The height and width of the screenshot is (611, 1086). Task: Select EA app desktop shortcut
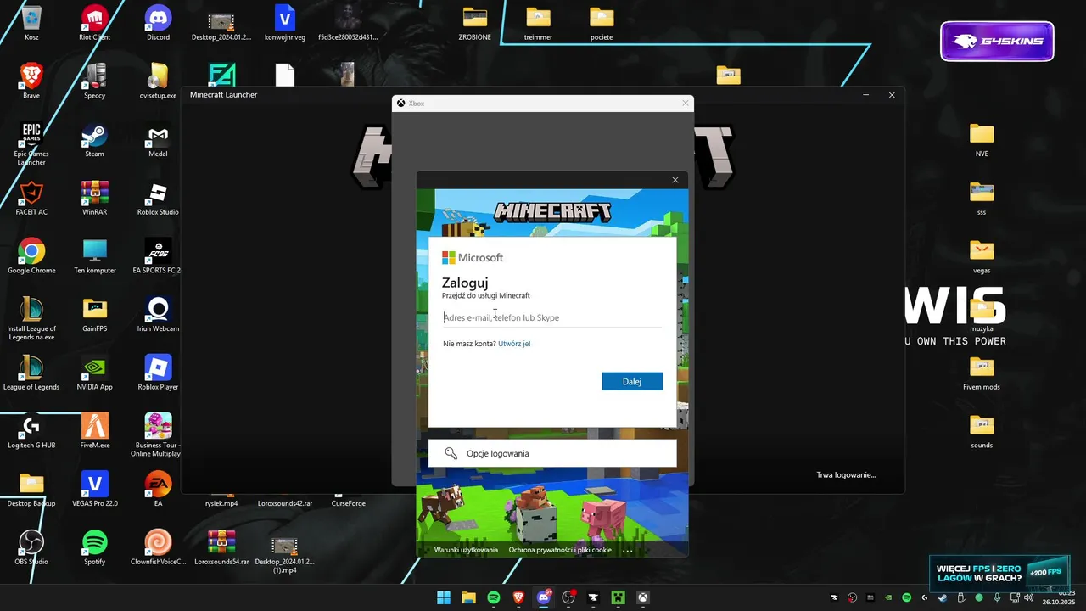[x=158, y=489]
